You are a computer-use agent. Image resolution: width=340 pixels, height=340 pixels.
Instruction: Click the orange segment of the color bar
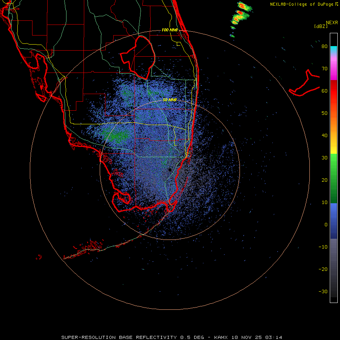click(x=334, y=121)
